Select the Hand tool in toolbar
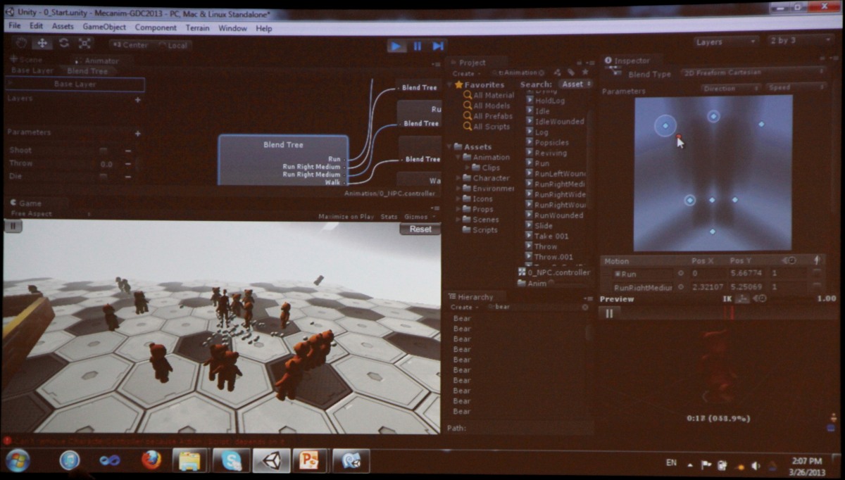The width and height of the screenshot is (845, 480). [x=20, y=44]
